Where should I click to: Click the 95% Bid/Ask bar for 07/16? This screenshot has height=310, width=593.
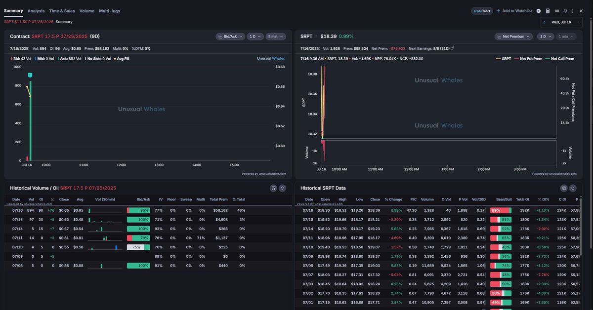pyautogui.click(x=138, y=210)
